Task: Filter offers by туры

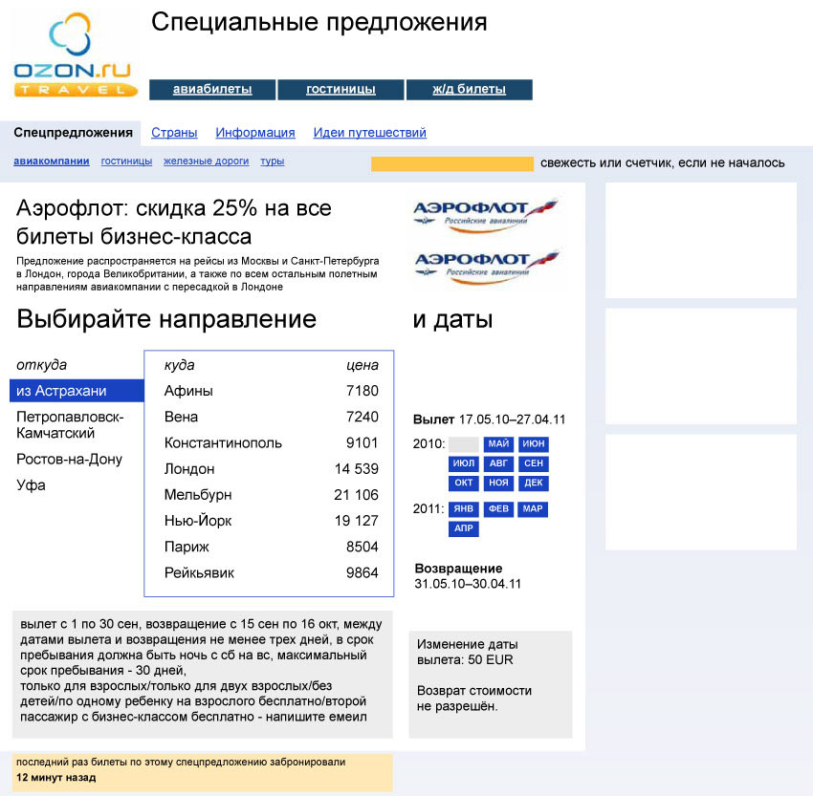Action: click(272, 161)
